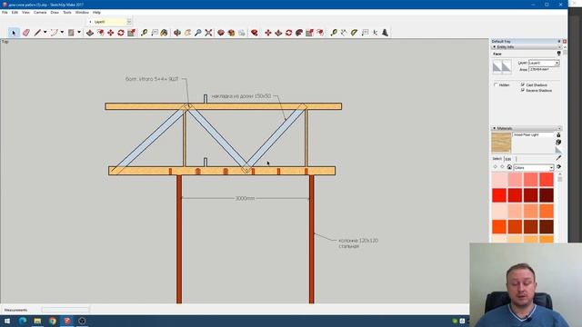Expand Shapes tool dropdown arrow
The width and height of the screenshot is (582, 327).
coord(79,33)
